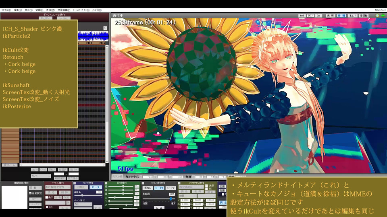Collapse the 照明操作 panel
The image size is (387, 217).
tap(106, 183)
